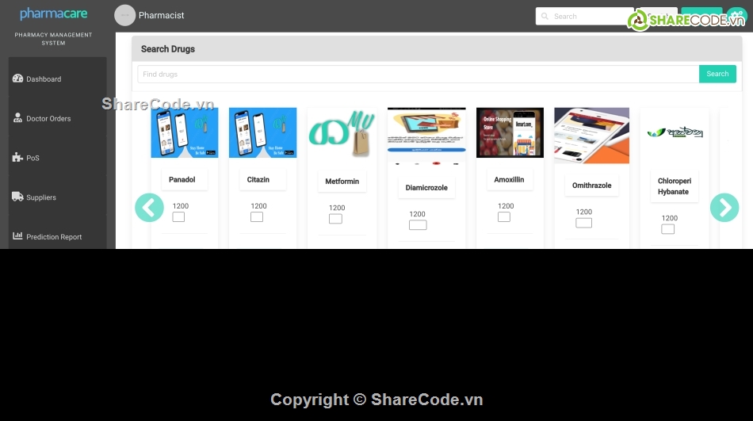The height and width of the screenshot is (421, 753).
Task: Open the Doctor Orders menu item
Action: [x=48, y=119]
